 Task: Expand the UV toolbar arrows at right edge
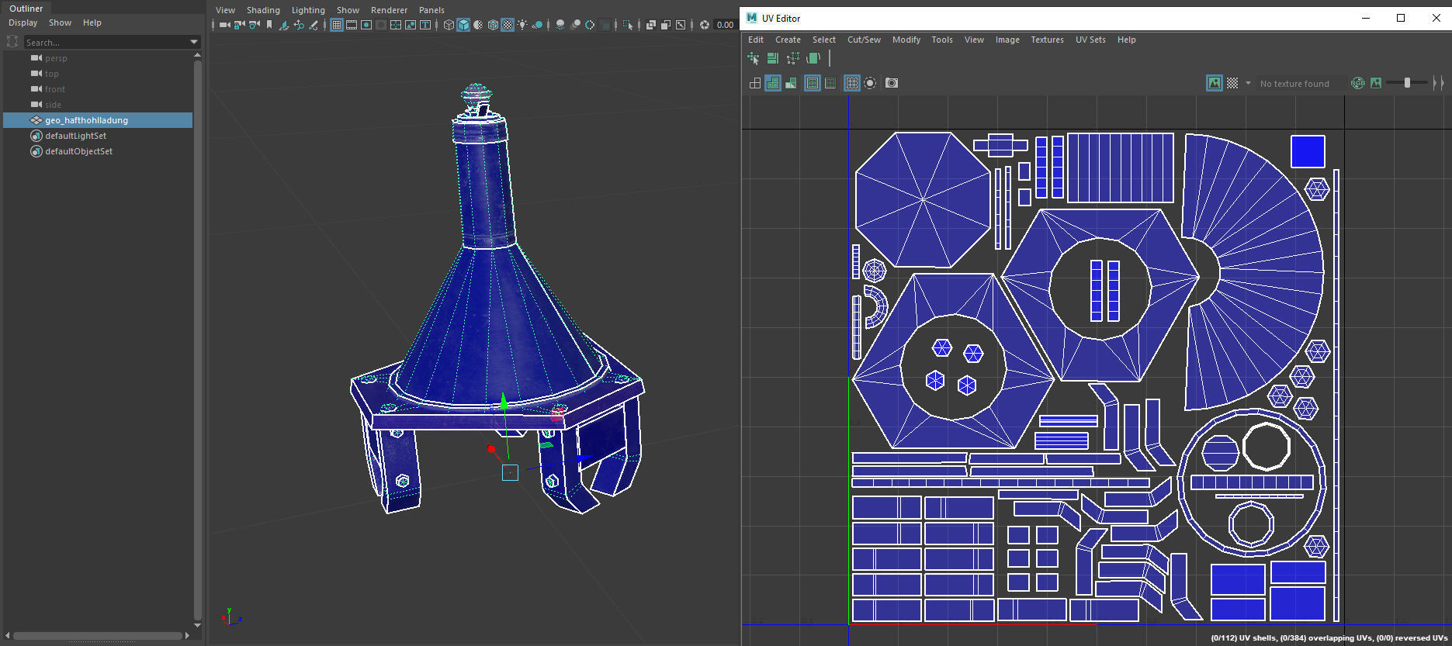pos(1439,83)
